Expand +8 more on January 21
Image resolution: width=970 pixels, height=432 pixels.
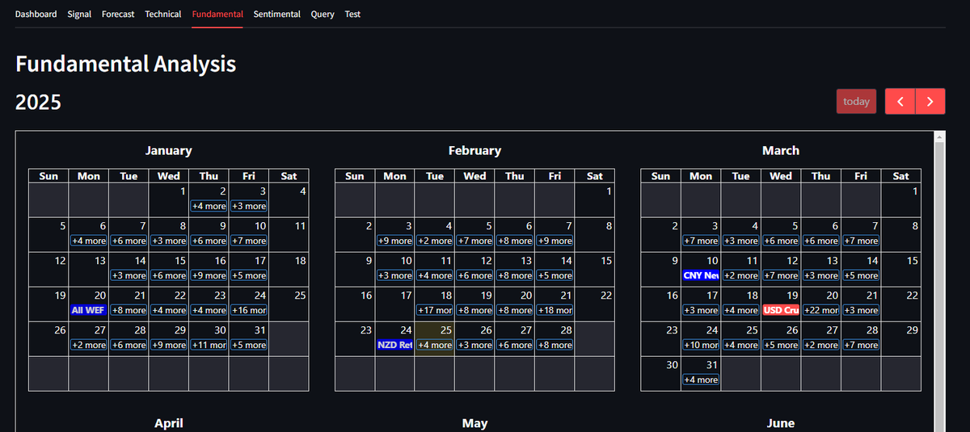click(129, 310)
